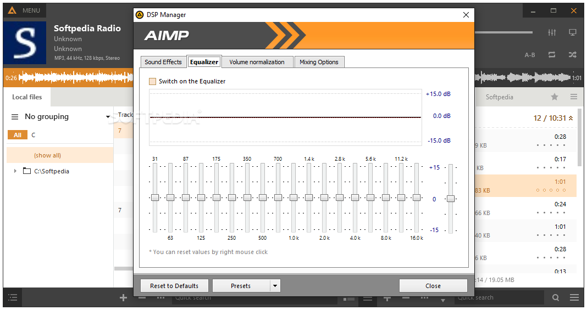
Task: Click the volume bar in the player header
Action: click(x=504, y=32)
